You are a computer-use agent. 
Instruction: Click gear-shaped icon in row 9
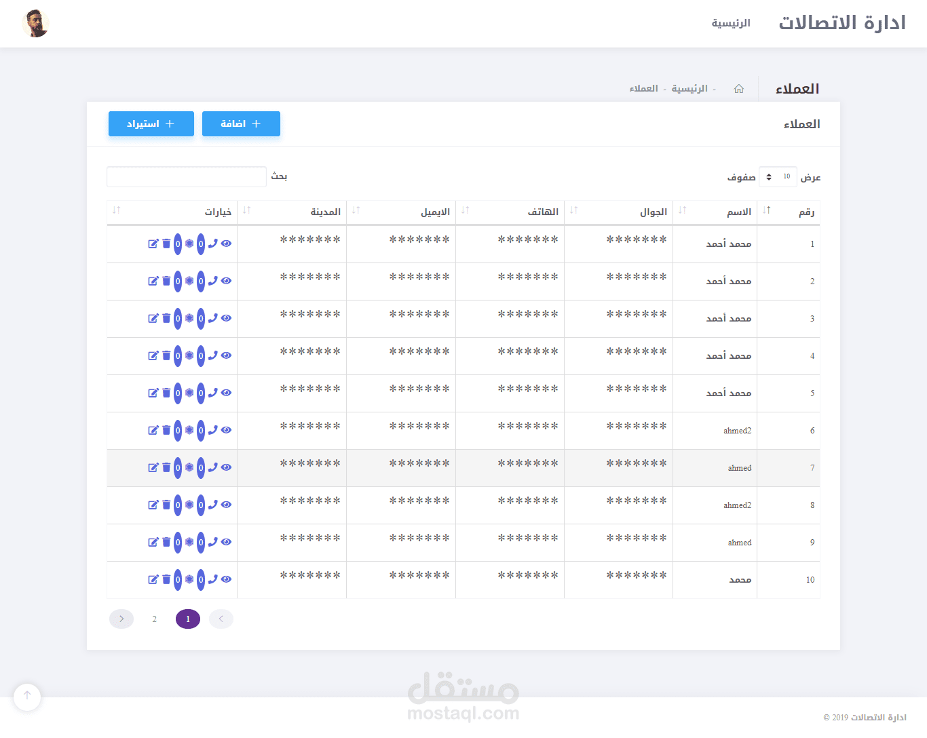[189, 542]
